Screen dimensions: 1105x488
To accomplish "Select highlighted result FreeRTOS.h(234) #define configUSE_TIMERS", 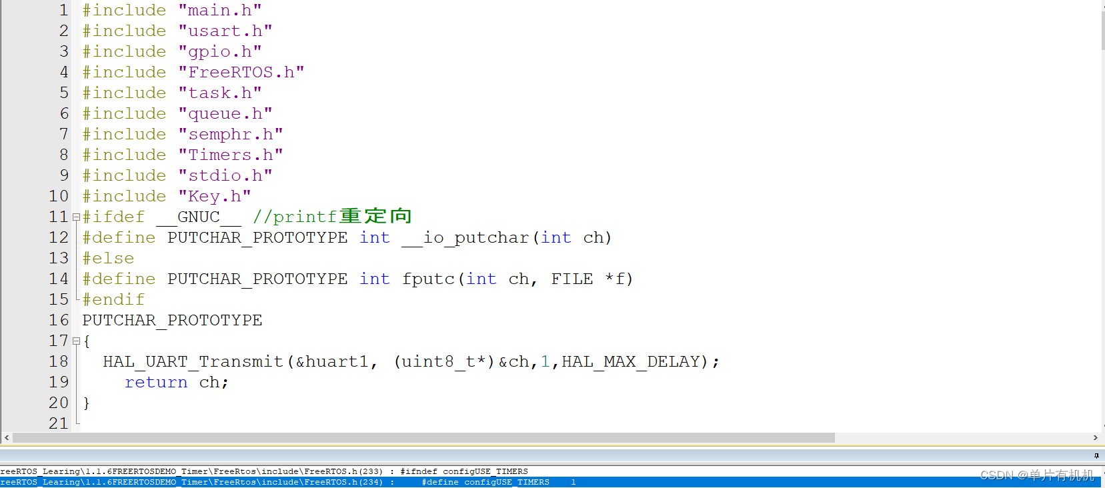I will pos(550,482).
